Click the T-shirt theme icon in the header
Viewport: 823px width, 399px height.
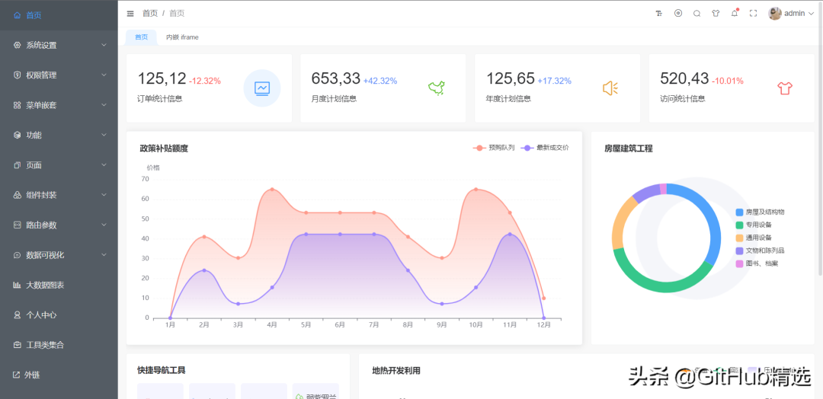[716, 13]
